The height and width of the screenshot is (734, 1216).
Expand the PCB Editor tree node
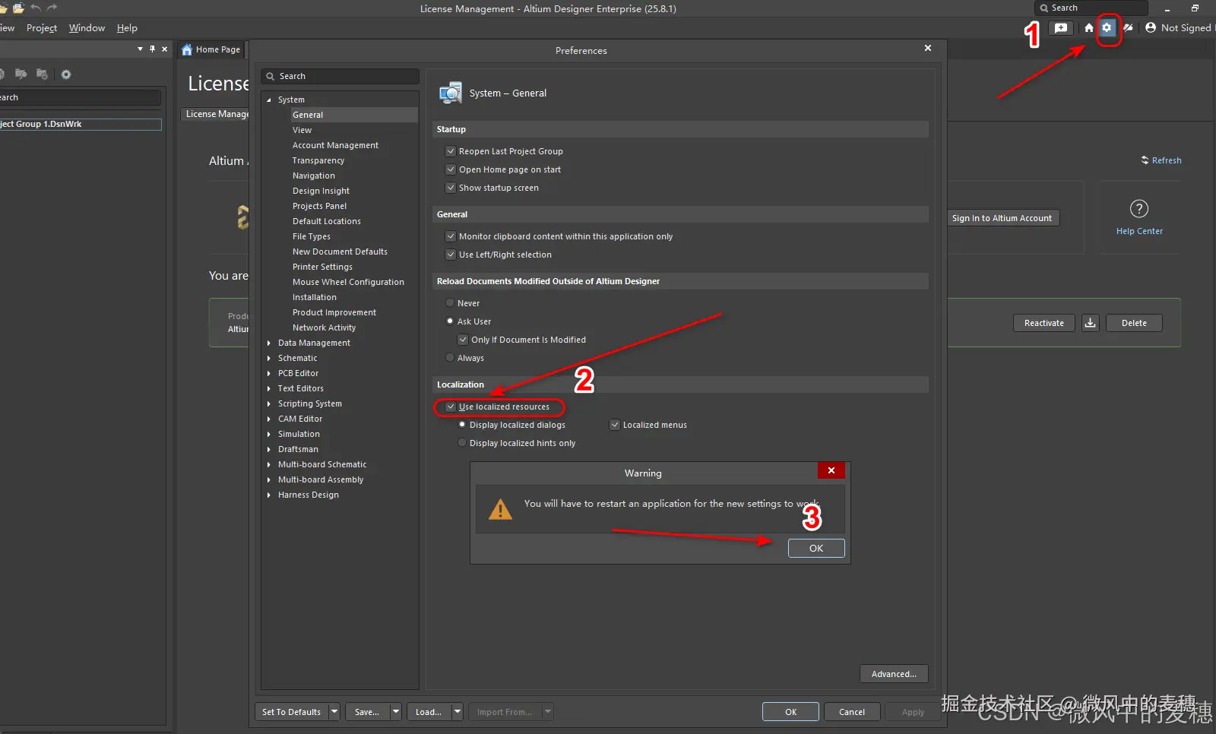pos(269,373)
